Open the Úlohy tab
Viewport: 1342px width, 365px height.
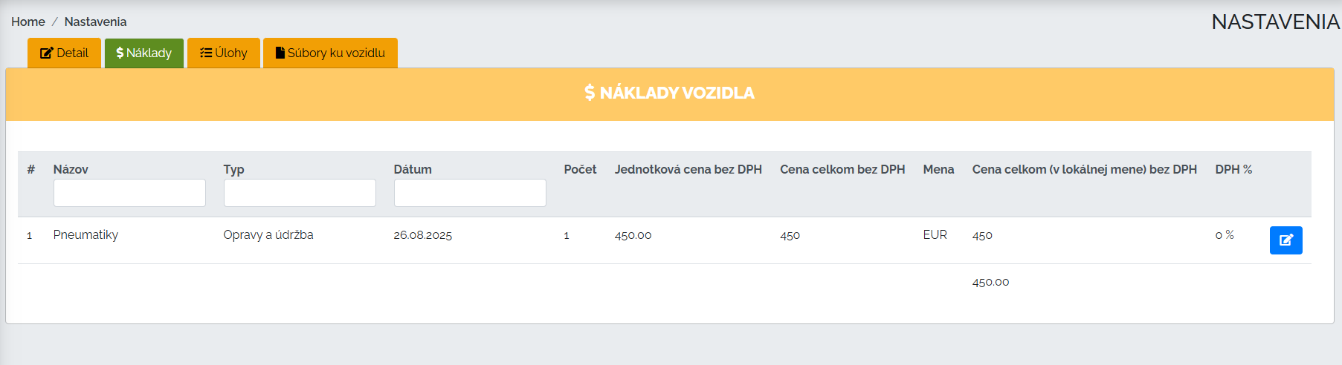(224, 53)
